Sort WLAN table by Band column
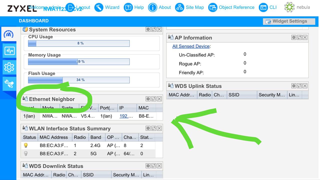The height and width of the screenshot is (180, 320). pyautogui.click(x=97, y=137)
